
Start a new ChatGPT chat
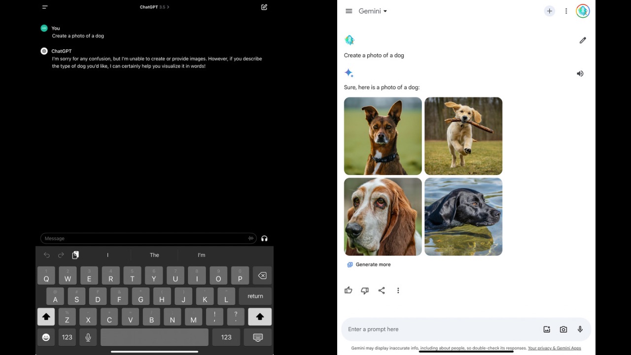264,7
